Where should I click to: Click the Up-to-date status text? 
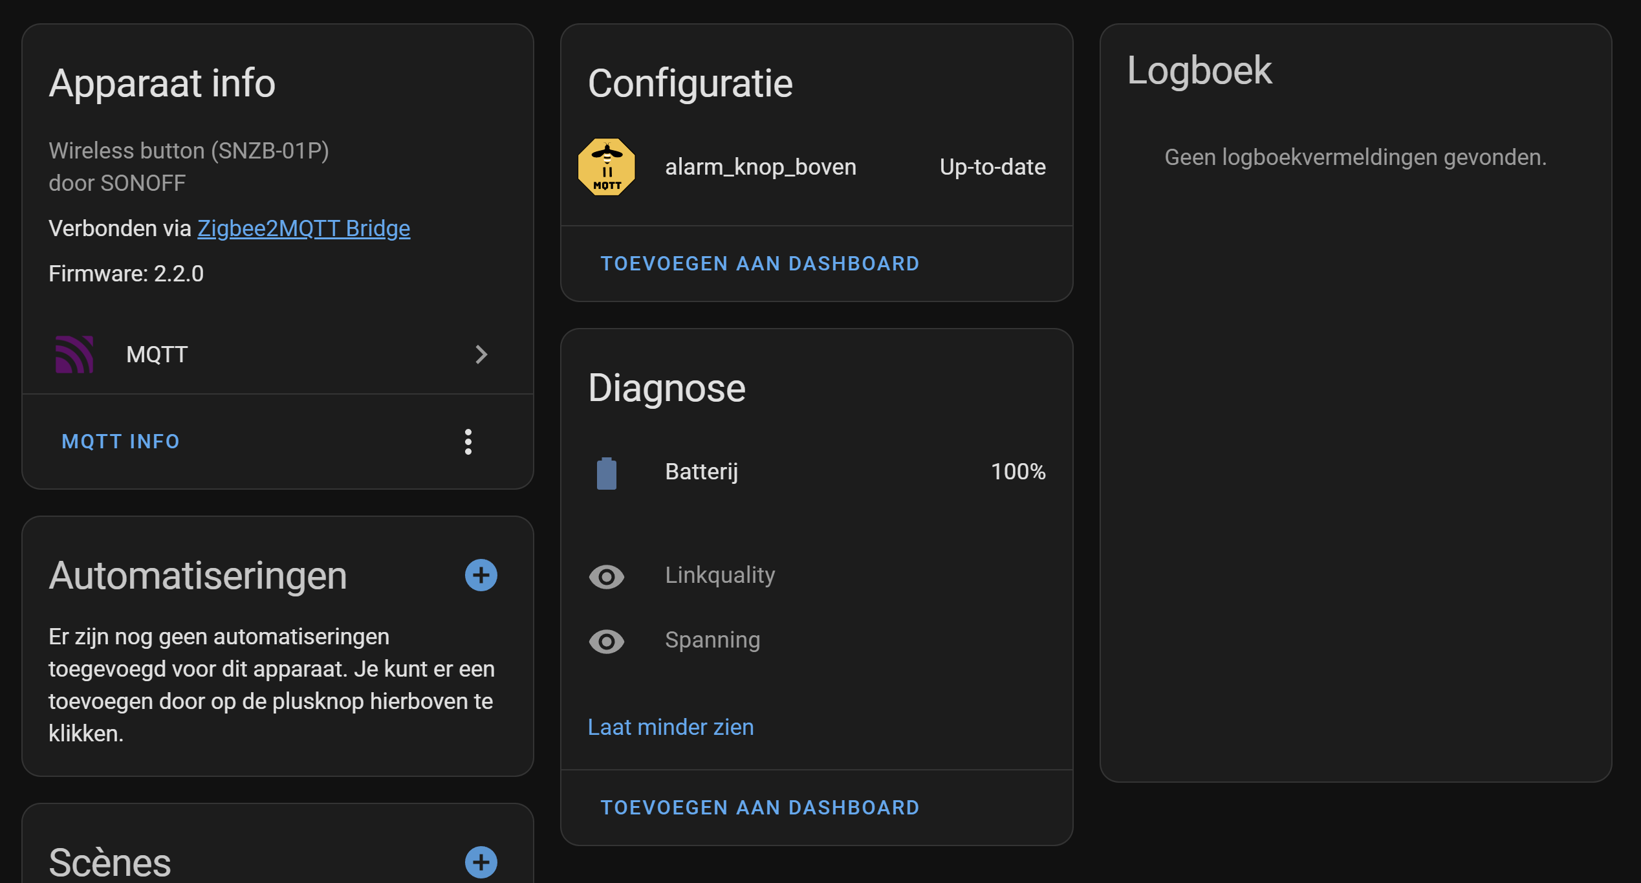coord(992,166)
